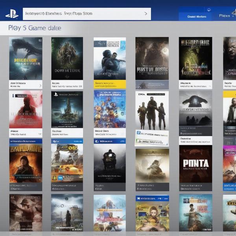Click the dark caption under the sepia crouching figure cover

pos(152,187)
